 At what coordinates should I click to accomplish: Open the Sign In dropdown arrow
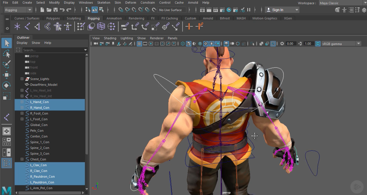(x=297, y=10)
